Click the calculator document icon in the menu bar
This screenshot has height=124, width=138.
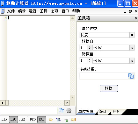[3, 11]
